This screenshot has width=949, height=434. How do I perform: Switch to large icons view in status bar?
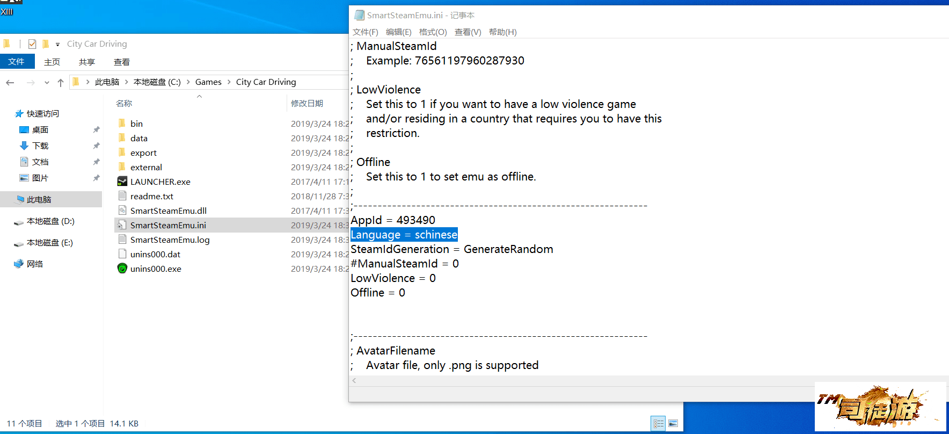673,423
